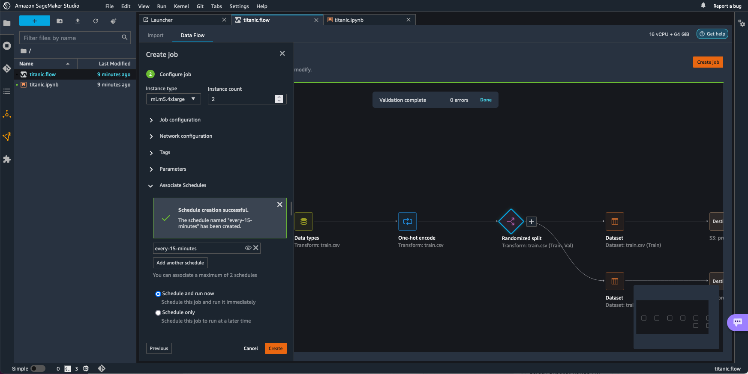View the every-15-minutes schedule eye icon
Screen dimensions: 748x374
(x=248, y=248)
